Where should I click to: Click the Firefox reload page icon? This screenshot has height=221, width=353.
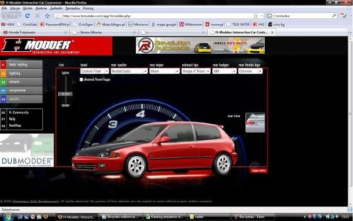coord(28,16)
